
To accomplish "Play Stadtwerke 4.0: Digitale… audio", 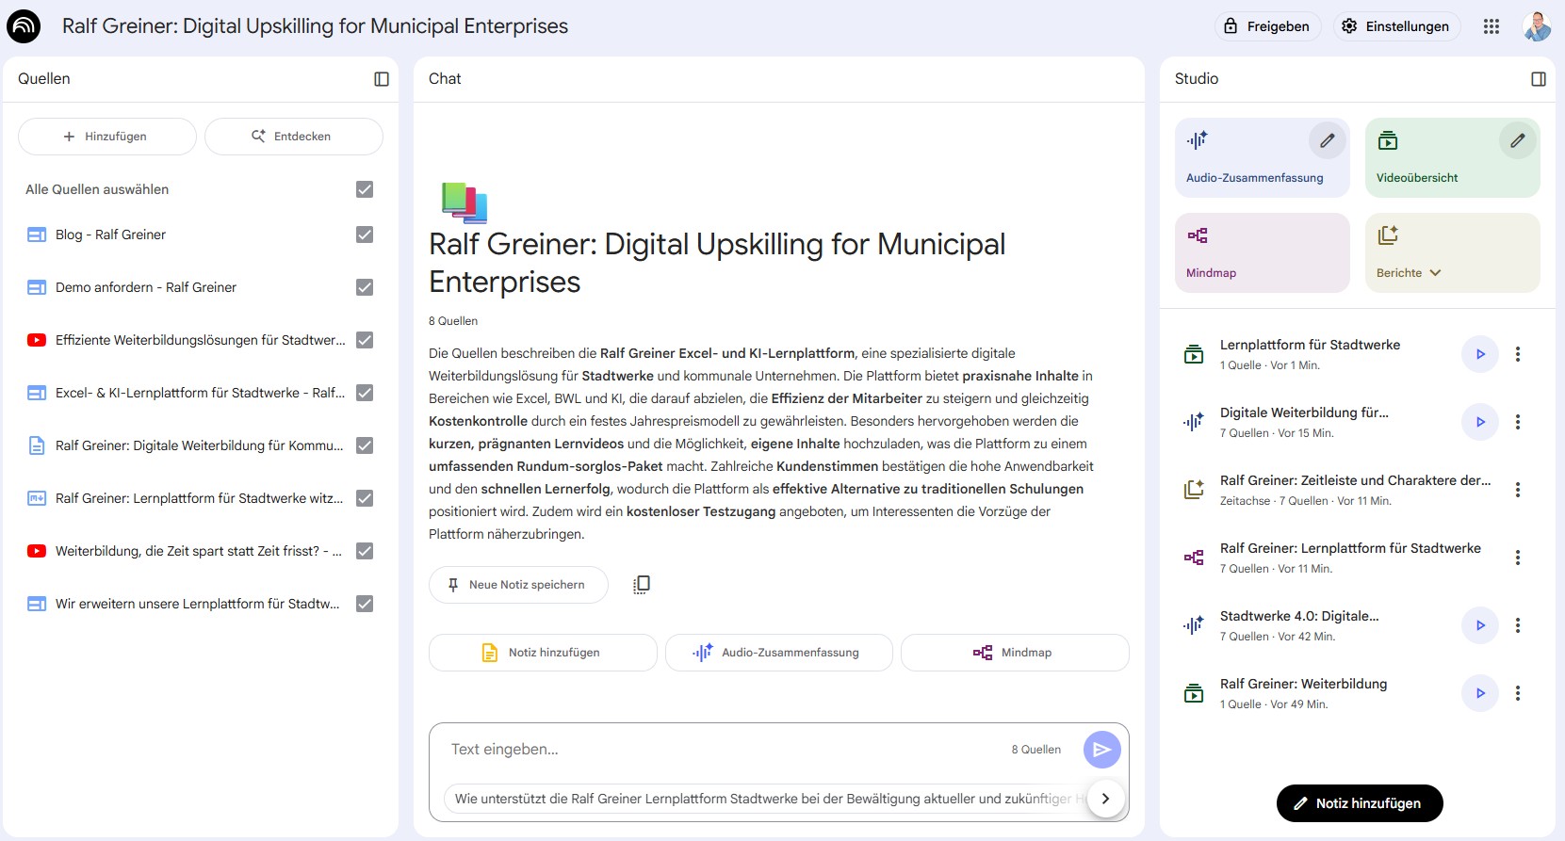I will click(x=1480, y=625).
